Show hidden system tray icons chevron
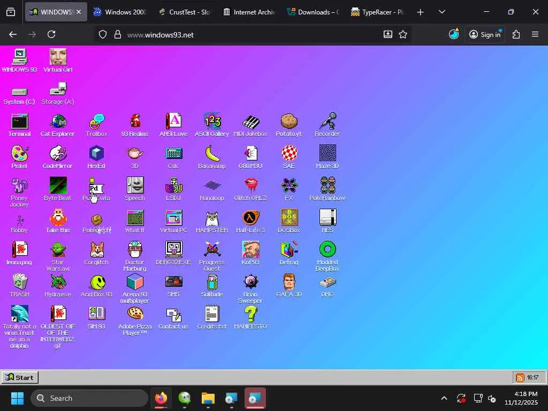This screenshot has width=548, height=411. 444,398
